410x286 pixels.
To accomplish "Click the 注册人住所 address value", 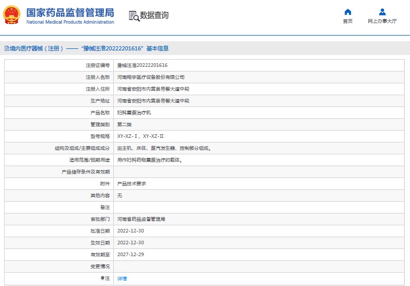I will tap(153, 89).
